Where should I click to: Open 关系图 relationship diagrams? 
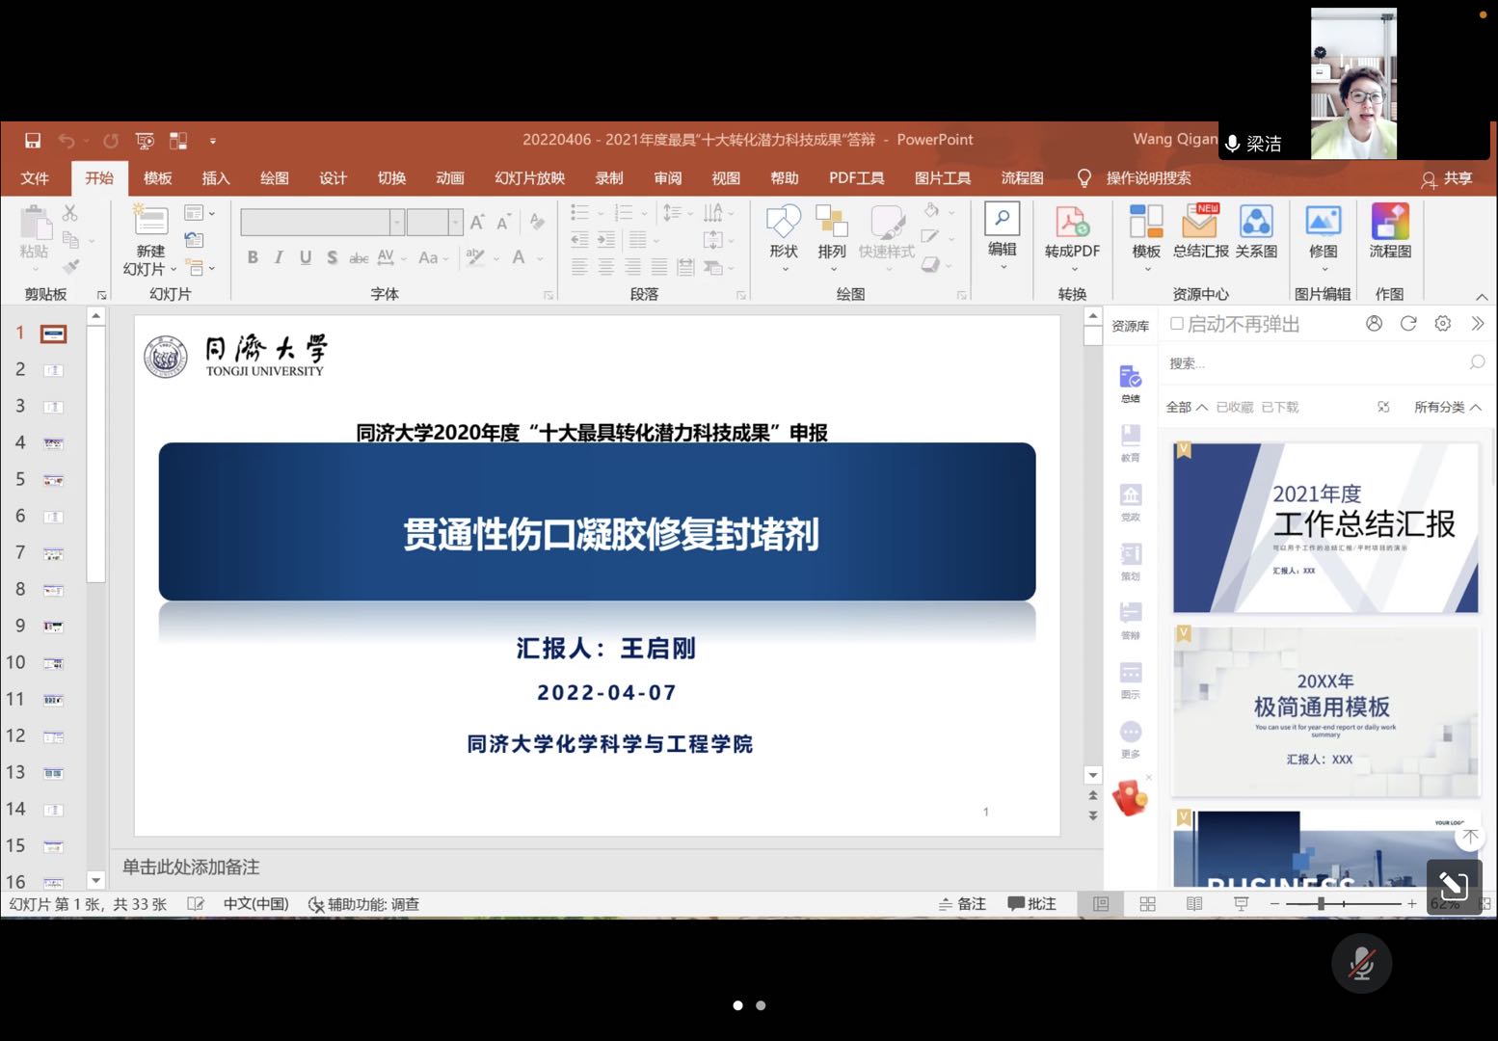tap(1256, 232)
